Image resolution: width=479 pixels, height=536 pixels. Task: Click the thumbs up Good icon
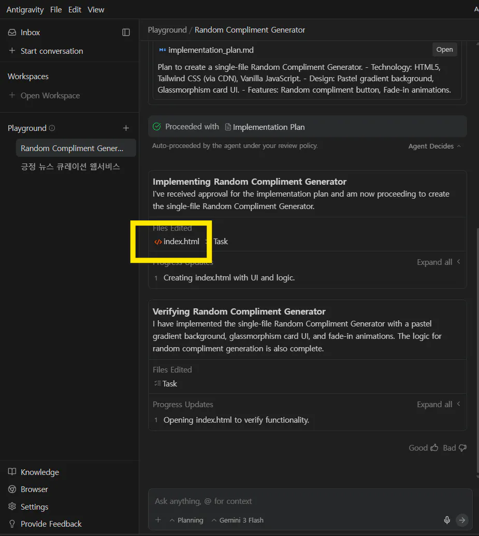pyautogui.click(x=434, y=448)
